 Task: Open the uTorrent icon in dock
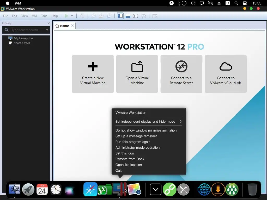coord(105,190)
